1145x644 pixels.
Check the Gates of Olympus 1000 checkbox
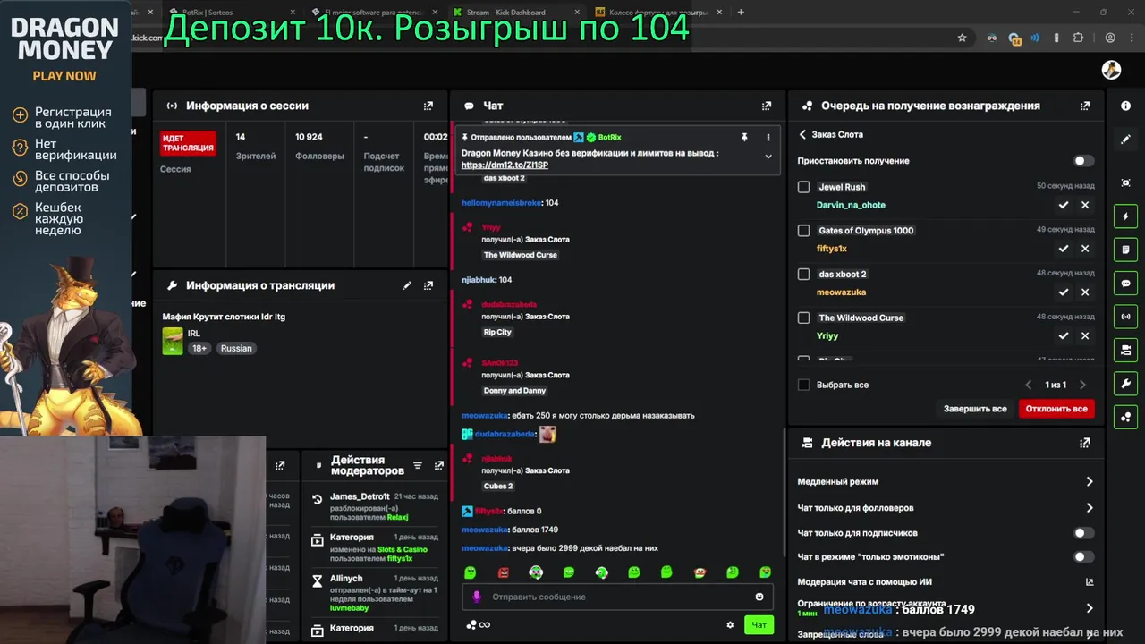(x=803, y=231)
